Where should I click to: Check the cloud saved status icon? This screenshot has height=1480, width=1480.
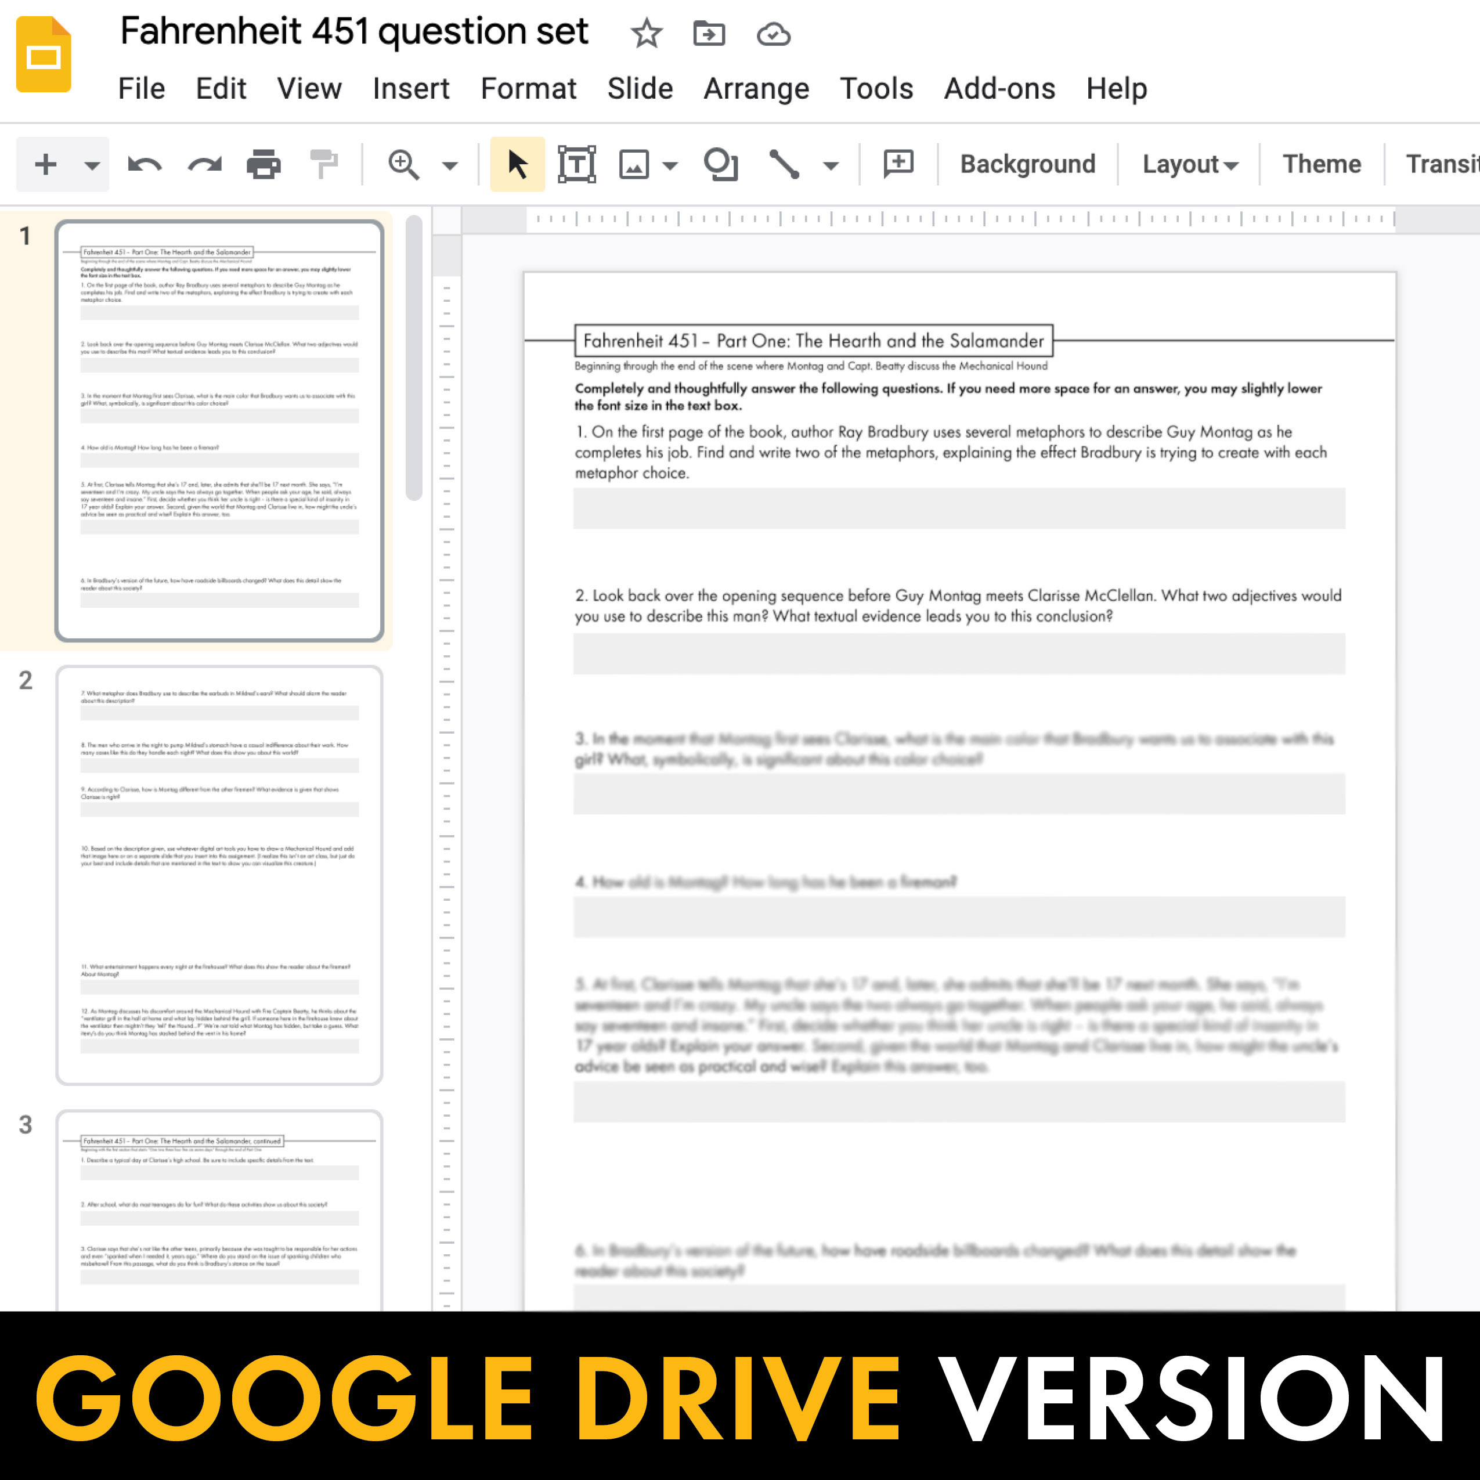click(x=773, y=34)
